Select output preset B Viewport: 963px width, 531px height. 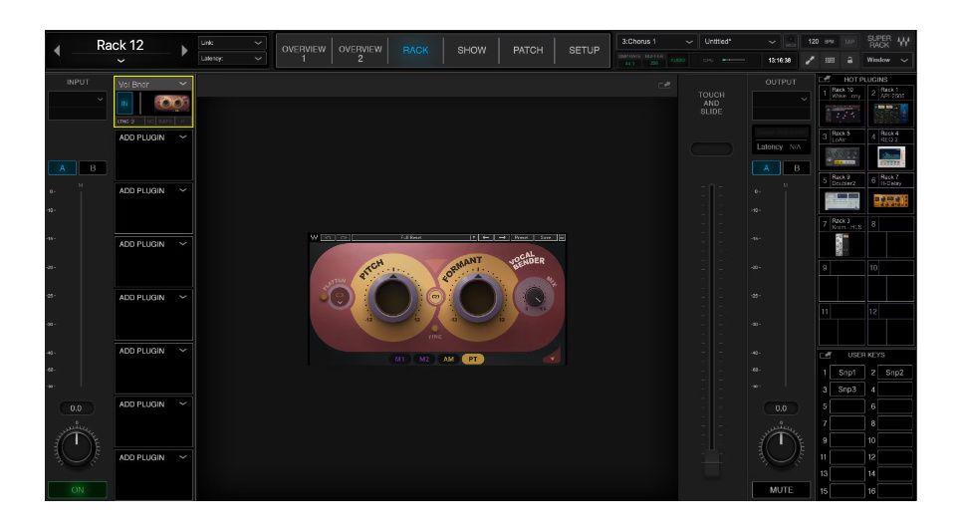(x=797, y=167)
